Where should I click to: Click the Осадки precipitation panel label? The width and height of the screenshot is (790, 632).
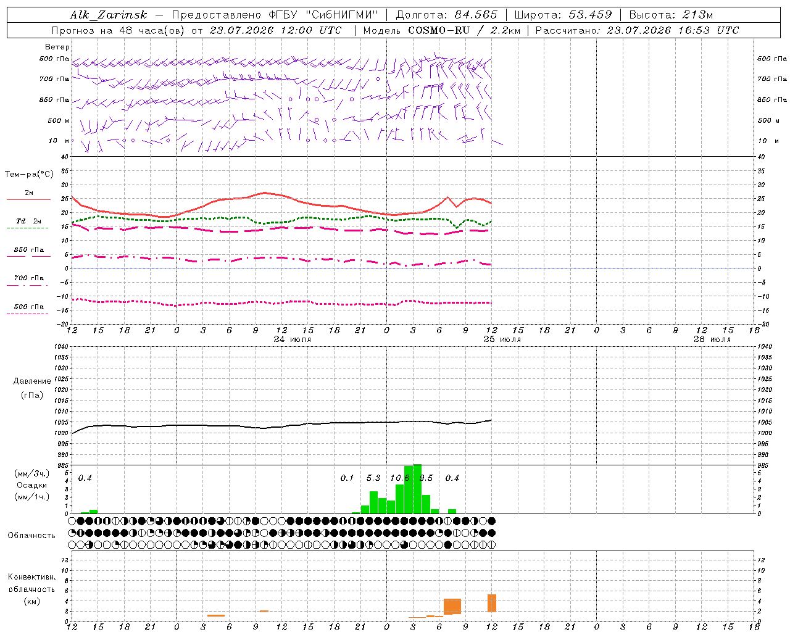32,485
